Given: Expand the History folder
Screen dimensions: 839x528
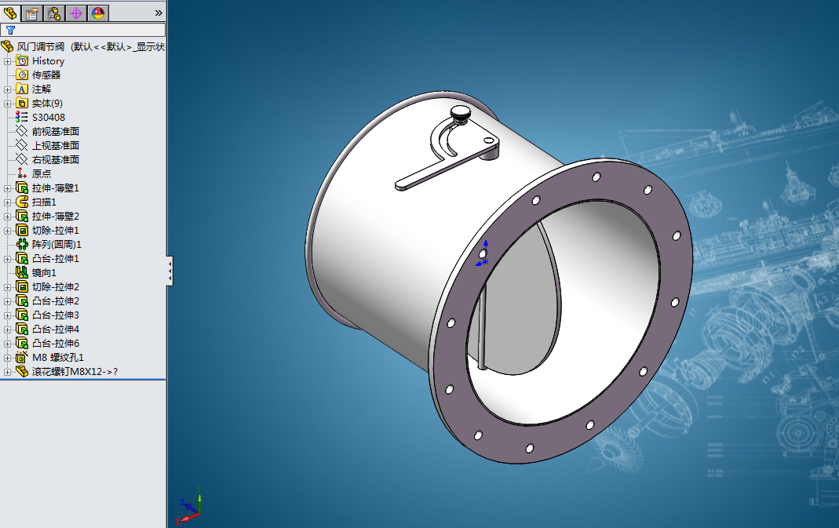Looking at the screenshot, I should click(7, 61).
